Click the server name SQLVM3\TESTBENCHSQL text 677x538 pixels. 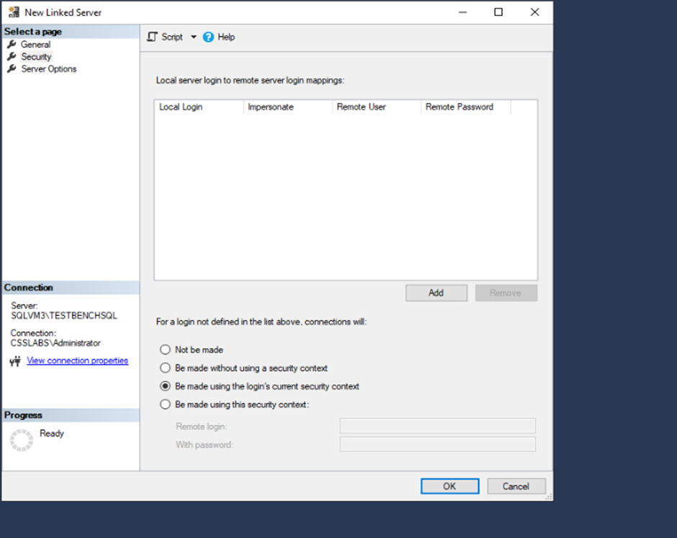tap(64, 315)
